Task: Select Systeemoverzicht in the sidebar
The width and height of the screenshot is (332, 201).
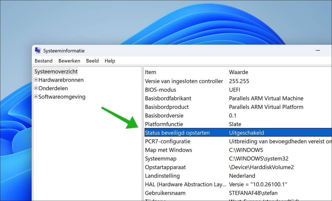Action: [x=56, y=72]
